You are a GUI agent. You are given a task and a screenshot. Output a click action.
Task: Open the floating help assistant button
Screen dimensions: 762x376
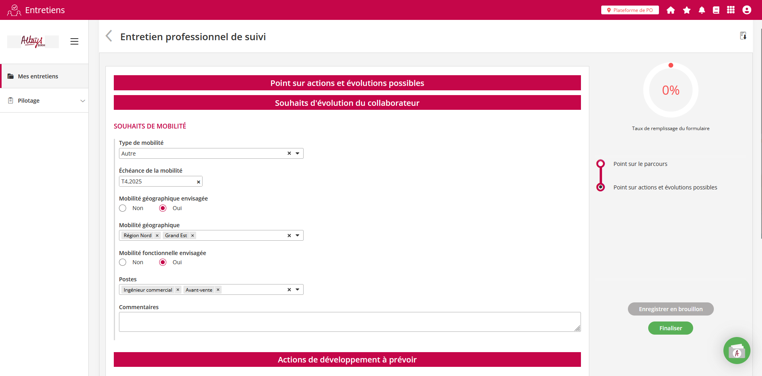(737, 351)
